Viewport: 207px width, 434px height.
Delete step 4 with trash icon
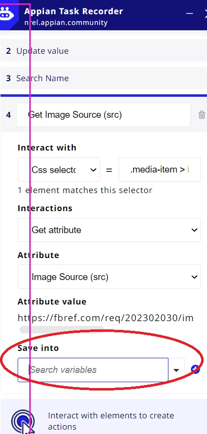point(202,114)
